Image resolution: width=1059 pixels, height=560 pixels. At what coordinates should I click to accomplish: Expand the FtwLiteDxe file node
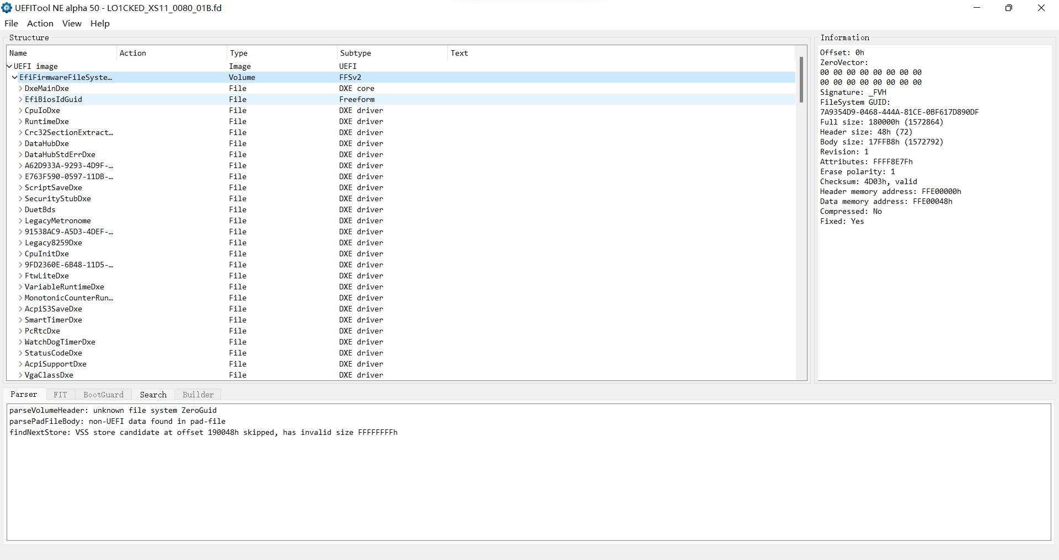point(20,276)
